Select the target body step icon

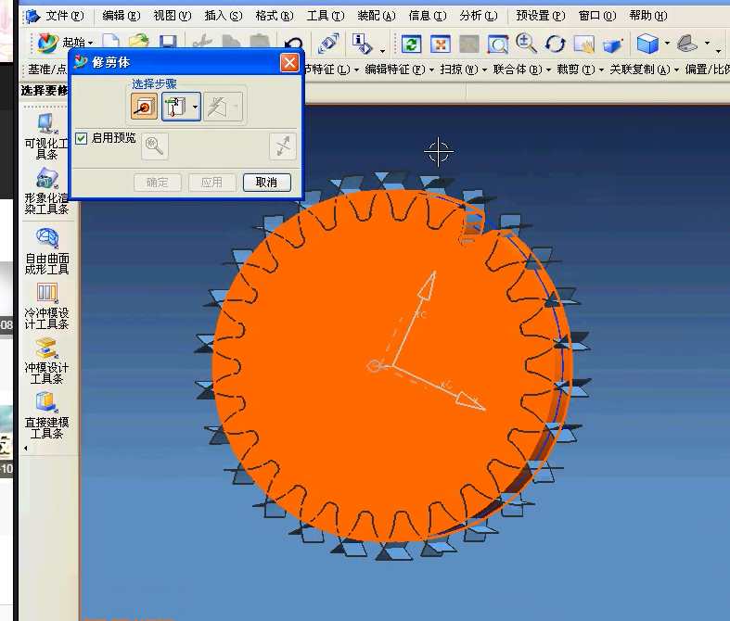144,106
